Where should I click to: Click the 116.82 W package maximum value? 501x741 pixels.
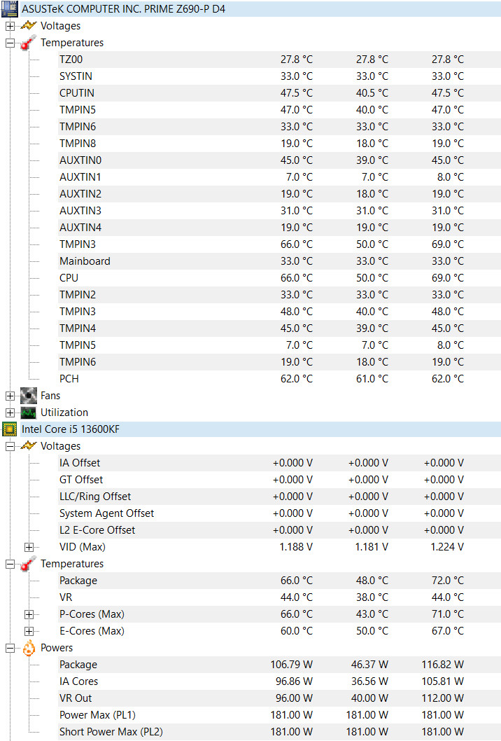click(x=443, y=665)
